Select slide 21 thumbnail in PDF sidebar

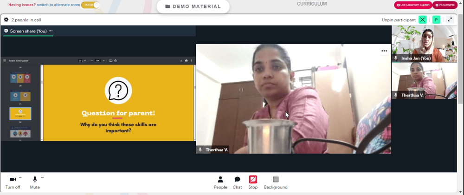[x=20, y=96]
